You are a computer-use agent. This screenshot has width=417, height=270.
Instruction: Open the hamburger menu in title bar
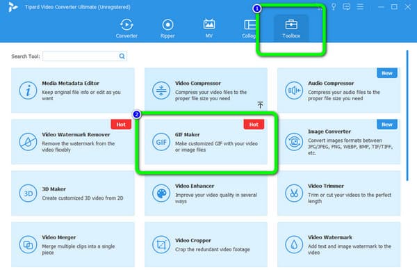[x=360, y=7]
